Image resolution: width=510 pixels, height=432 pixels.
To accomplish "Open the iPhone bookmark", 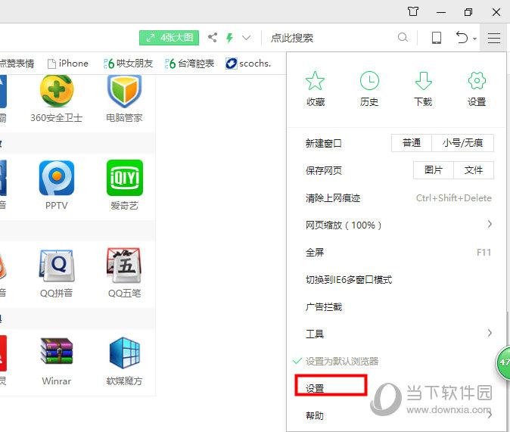I will point(68,64).
